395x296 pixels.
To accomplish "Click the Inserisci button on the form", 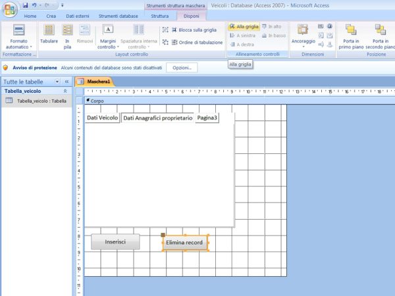I will pos(115,242).
